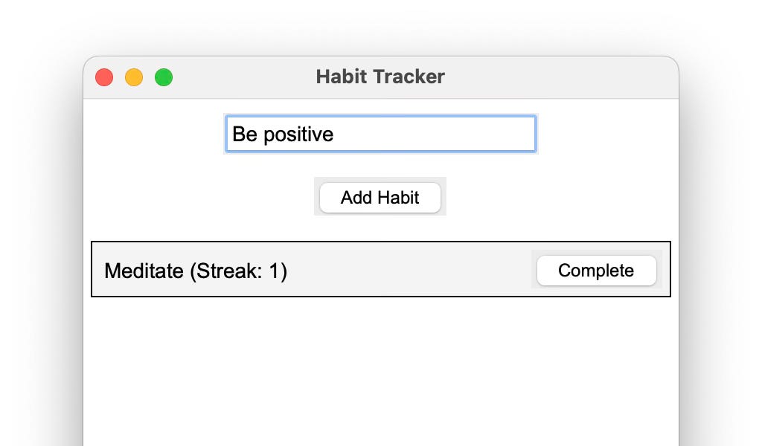Click the Habit Tracker title bar

(380, 77)
